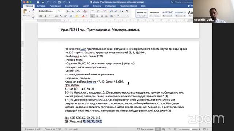Click the numbered list icon

[98, 11]
